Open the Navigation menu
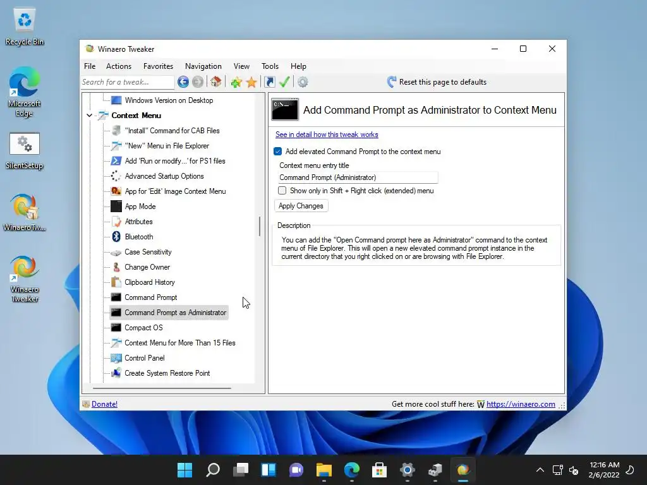Viewport: 647px width, 485px height. pyautogui.click(x=203, y=66)
